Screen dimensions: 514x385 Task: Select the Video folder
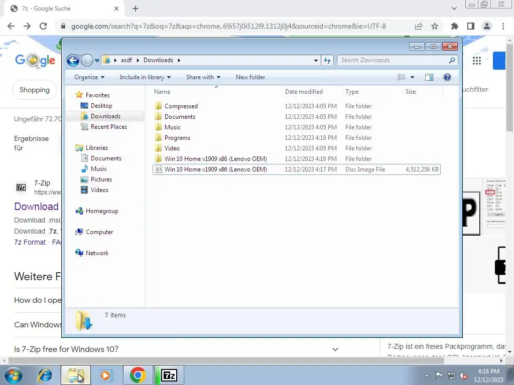(172, 148)
